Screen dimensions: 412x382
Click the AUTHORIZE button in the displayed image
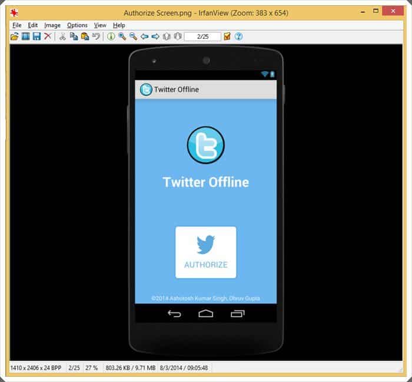[x=205, y=252]
